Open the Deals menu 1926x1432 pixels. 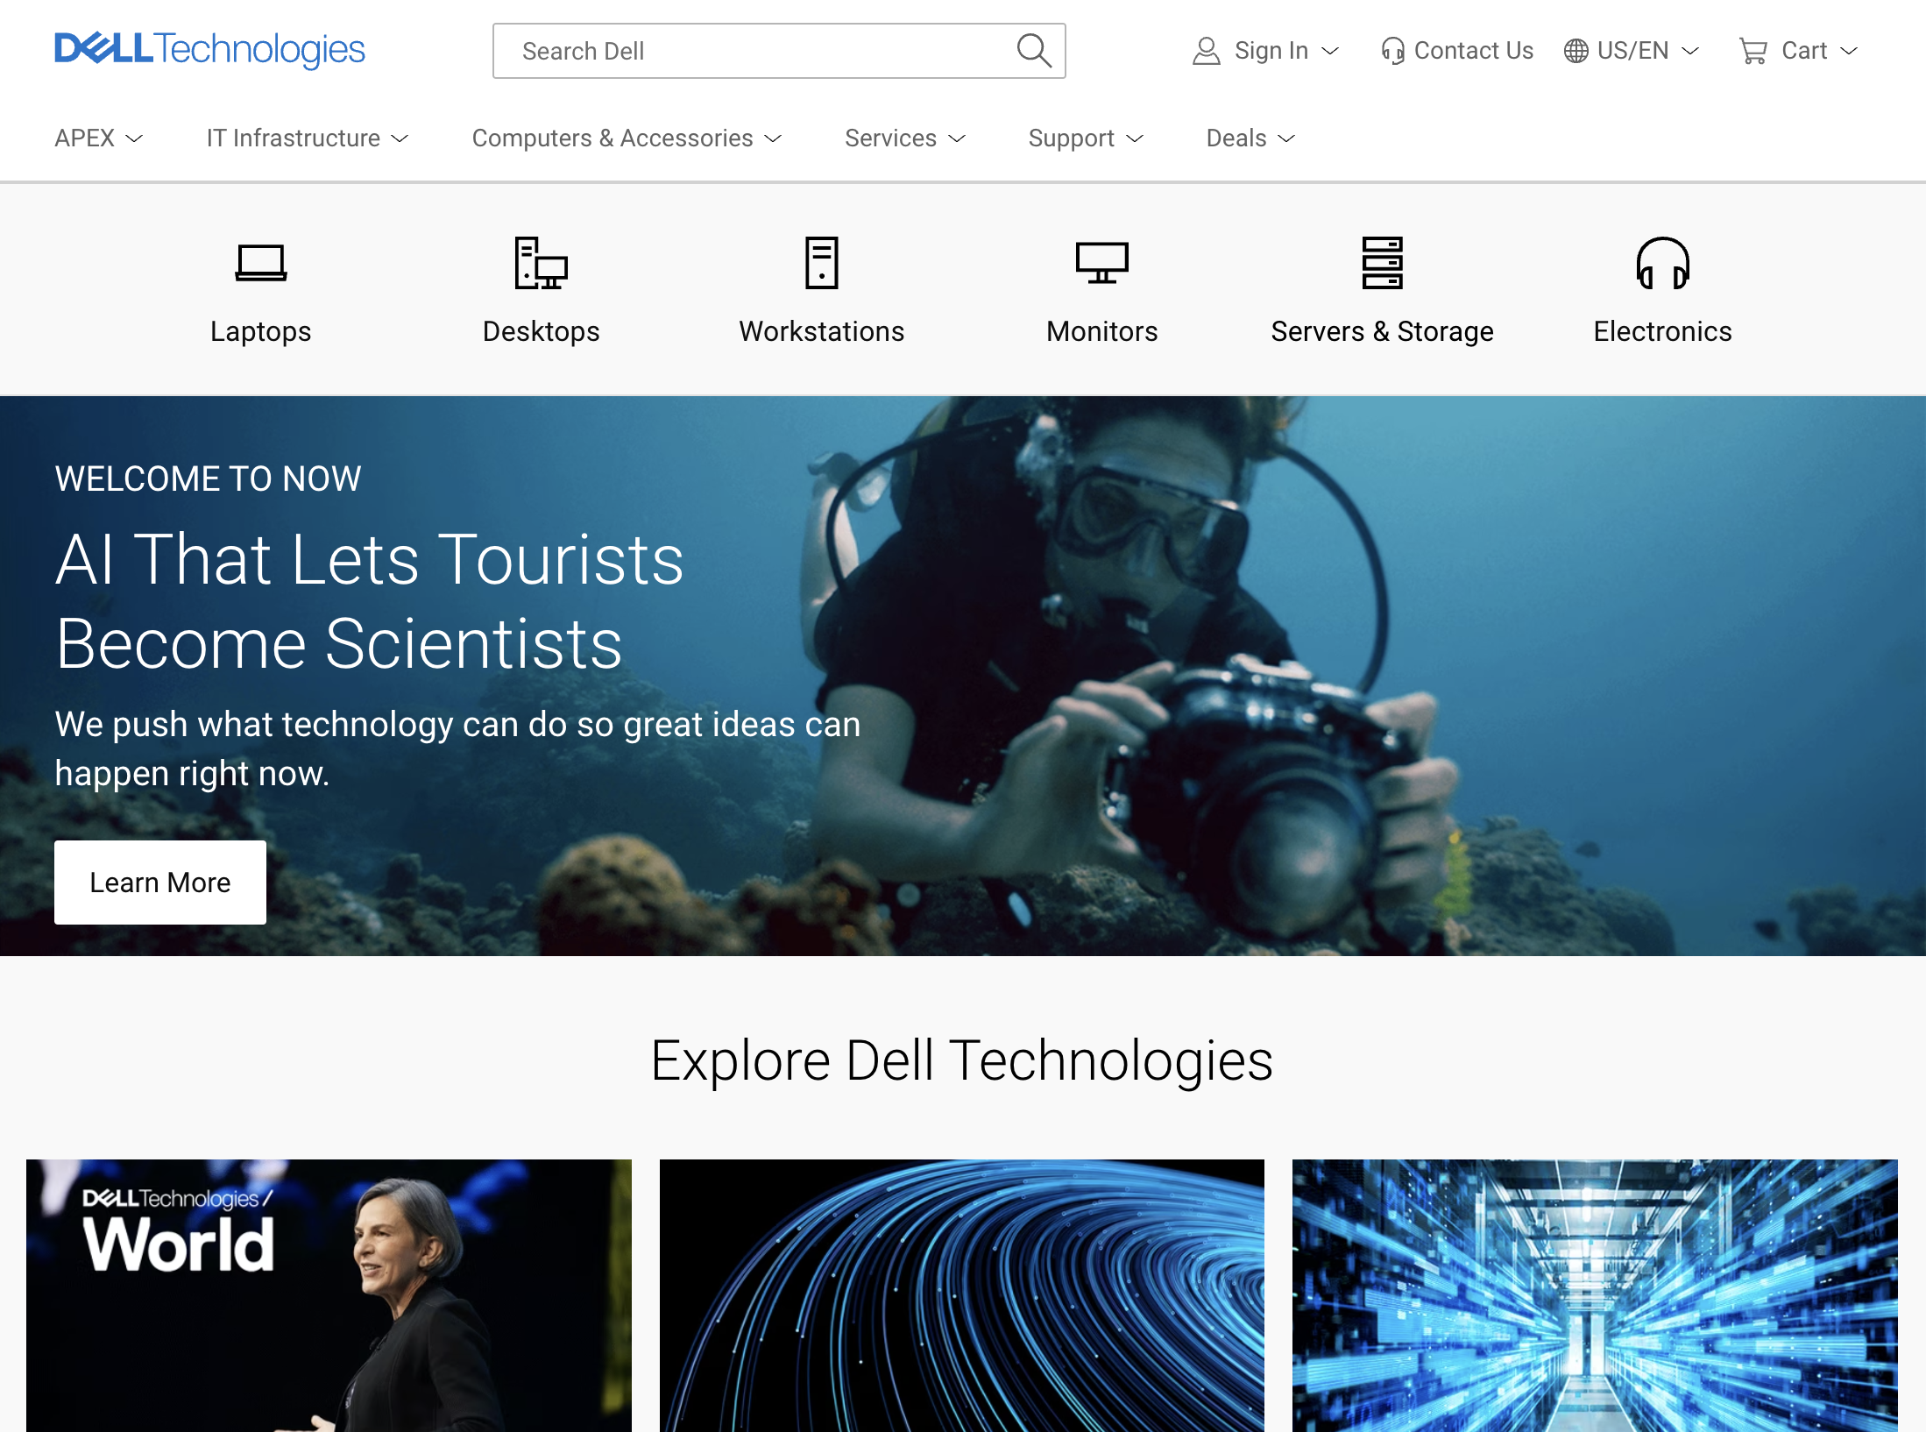1250,138
